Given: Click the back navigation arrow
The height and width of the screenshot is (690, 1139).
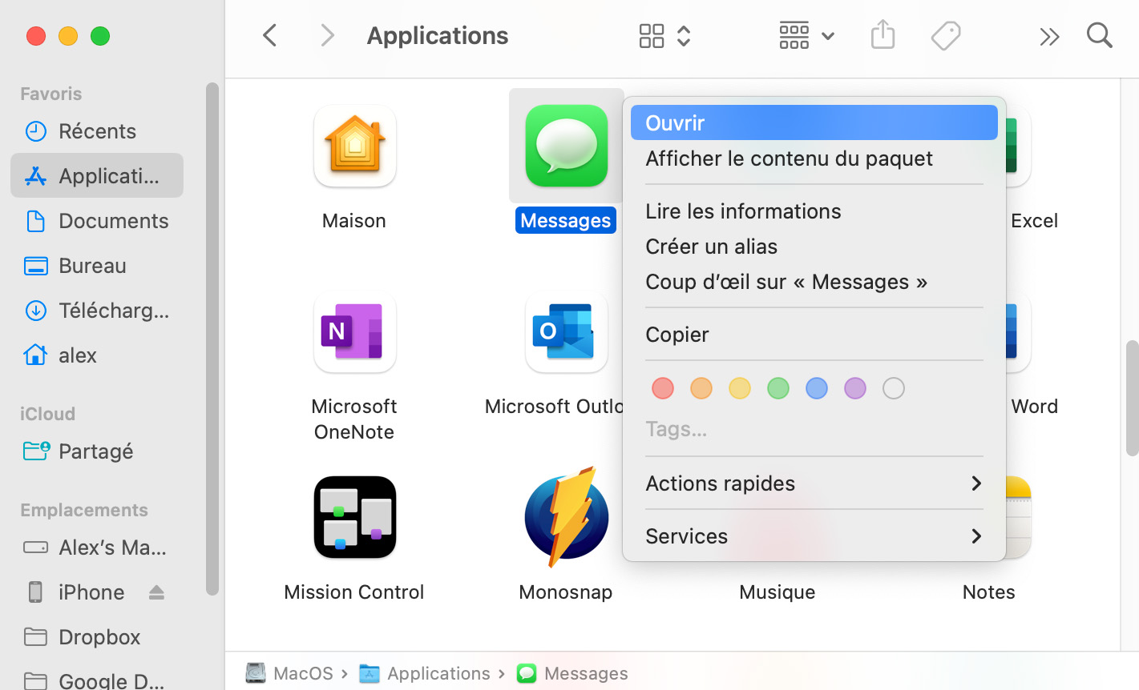Looking at the screenshot, I should click(270, 35).
